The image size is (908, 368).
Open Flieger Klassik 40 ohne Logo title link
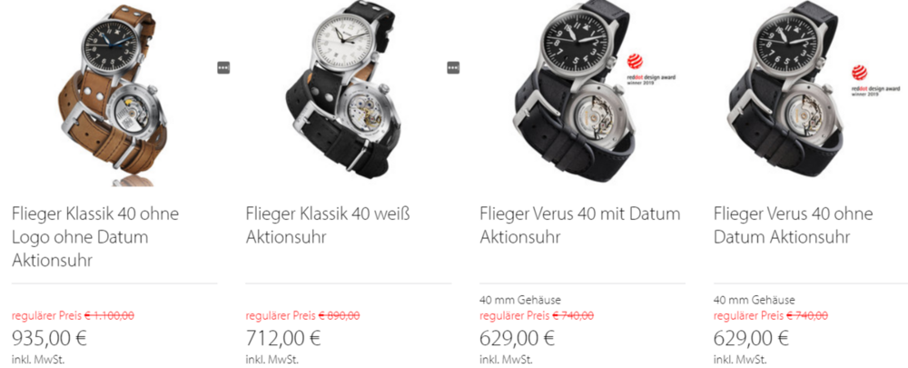tap(95, 237)
